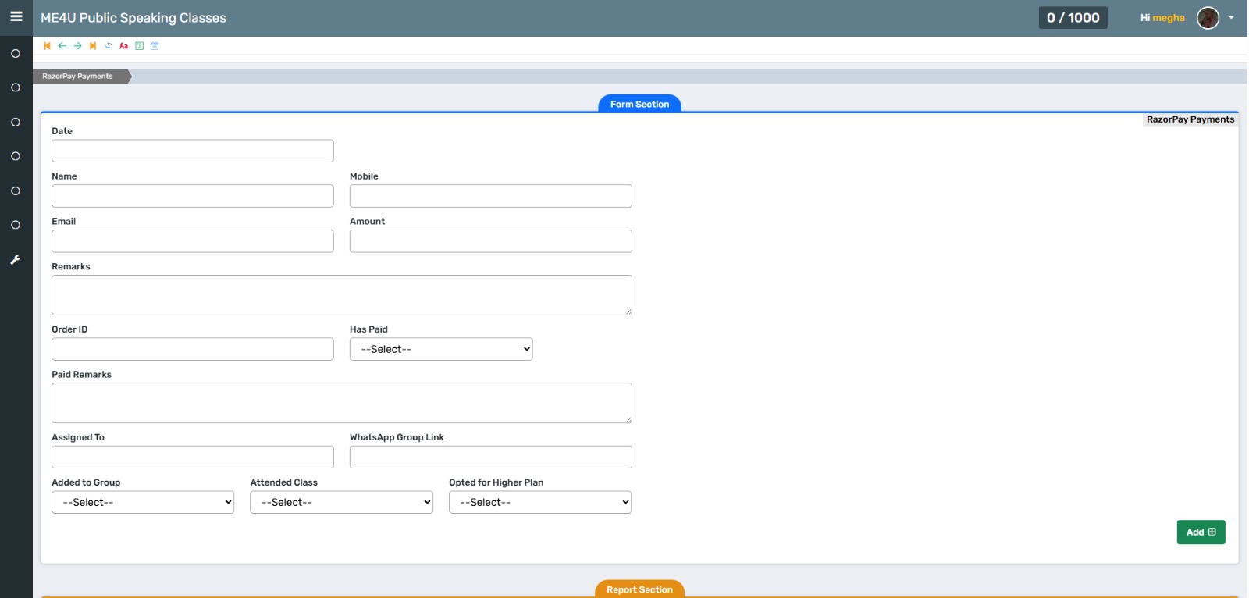Click the blue refresh icon in toolbar

[109, 46]
